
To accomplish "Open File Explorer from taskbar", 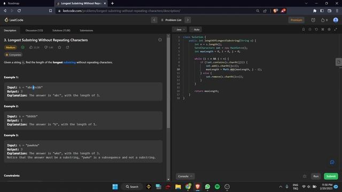I will coord(178,187).
